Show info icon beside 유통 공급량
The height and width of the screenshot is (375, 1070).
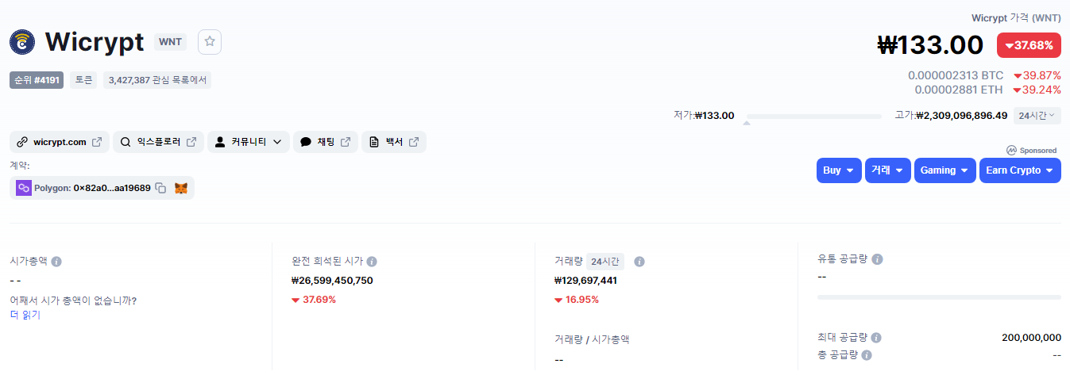click(877, 259)
